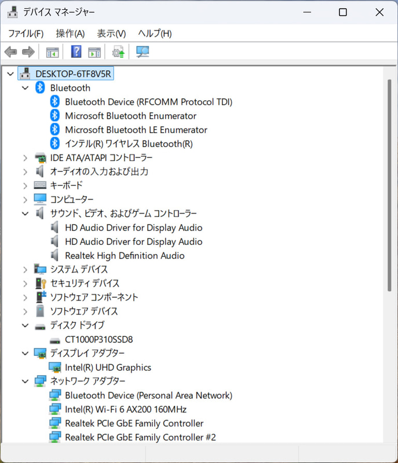The image size is (398, 463).
Task: Open the 操作(A) menu
Action: (x=70, y=34)
